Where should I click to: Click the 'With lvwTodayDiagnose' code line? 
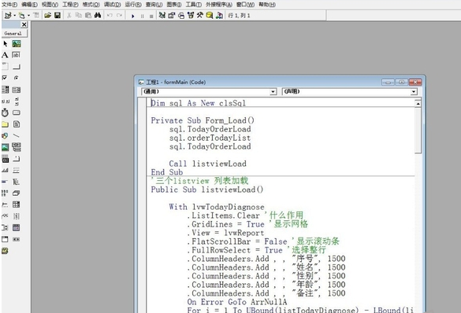[x=217, y=207]
